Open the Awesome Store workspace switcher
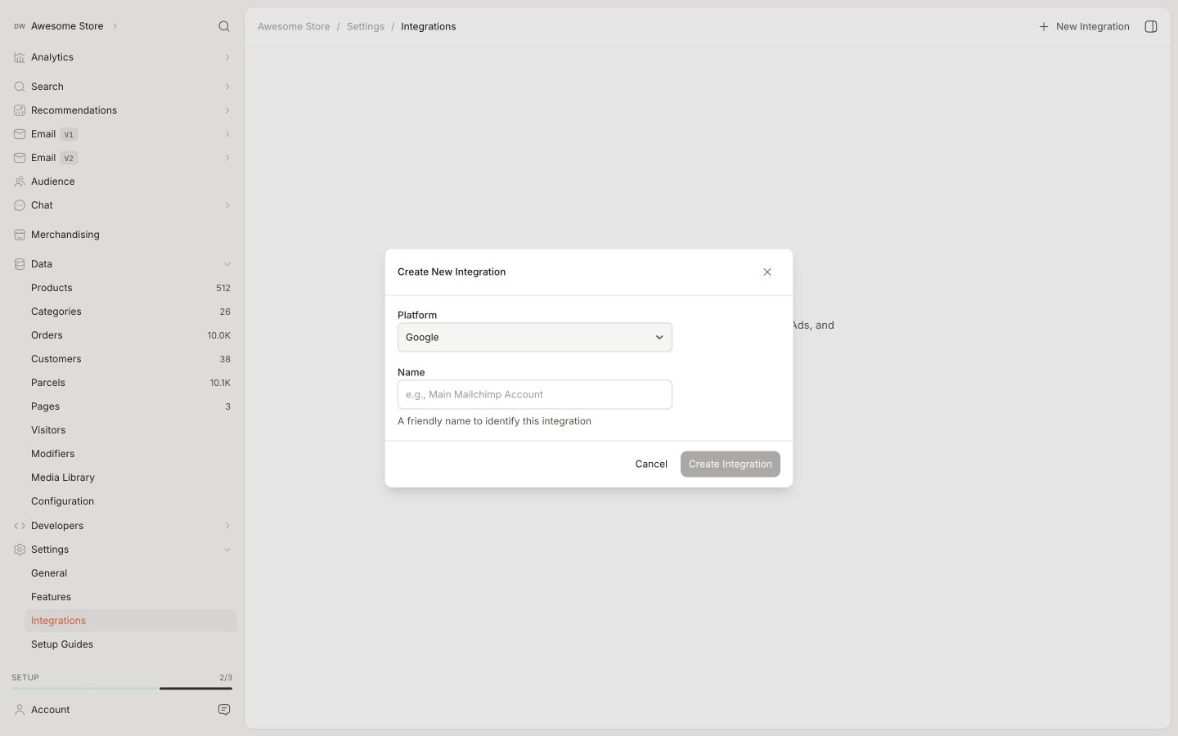The height and width of the screenshot is (736, 1178). coord(66,26)
